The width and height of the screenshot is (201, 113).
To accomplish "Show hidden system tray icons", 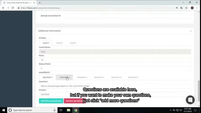I will click(x=171, y=110).
